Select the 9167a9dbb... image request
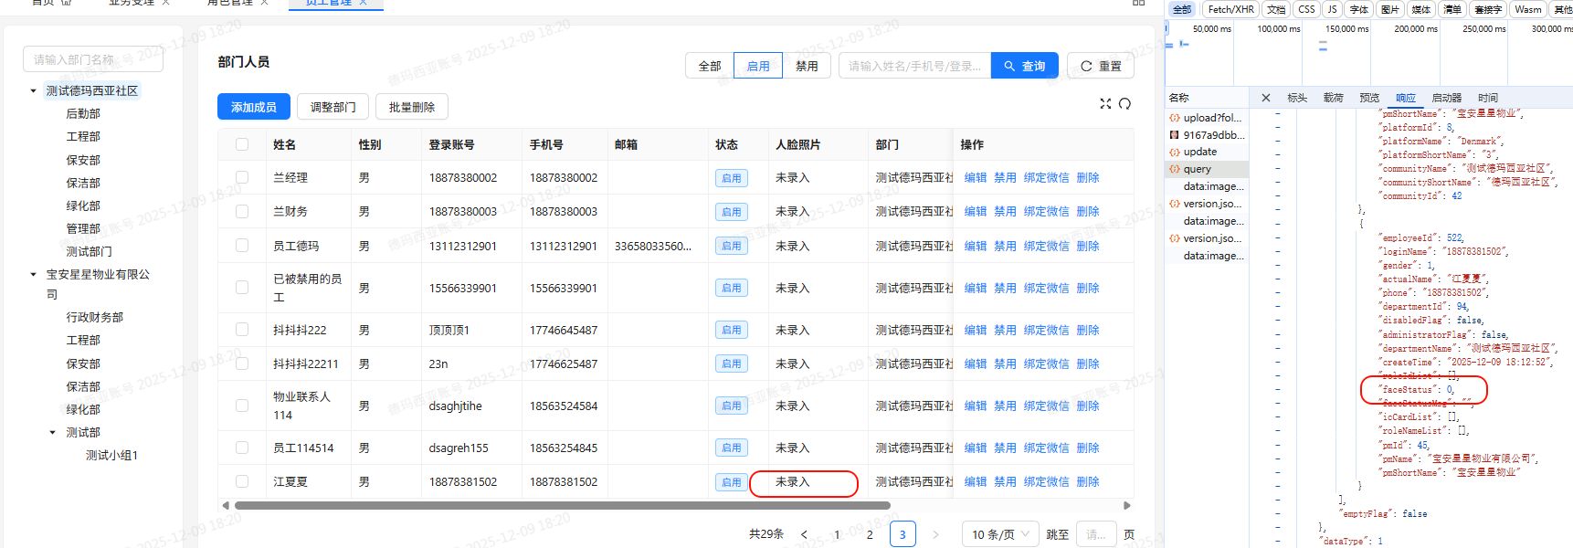 (x=1207, y=135)
